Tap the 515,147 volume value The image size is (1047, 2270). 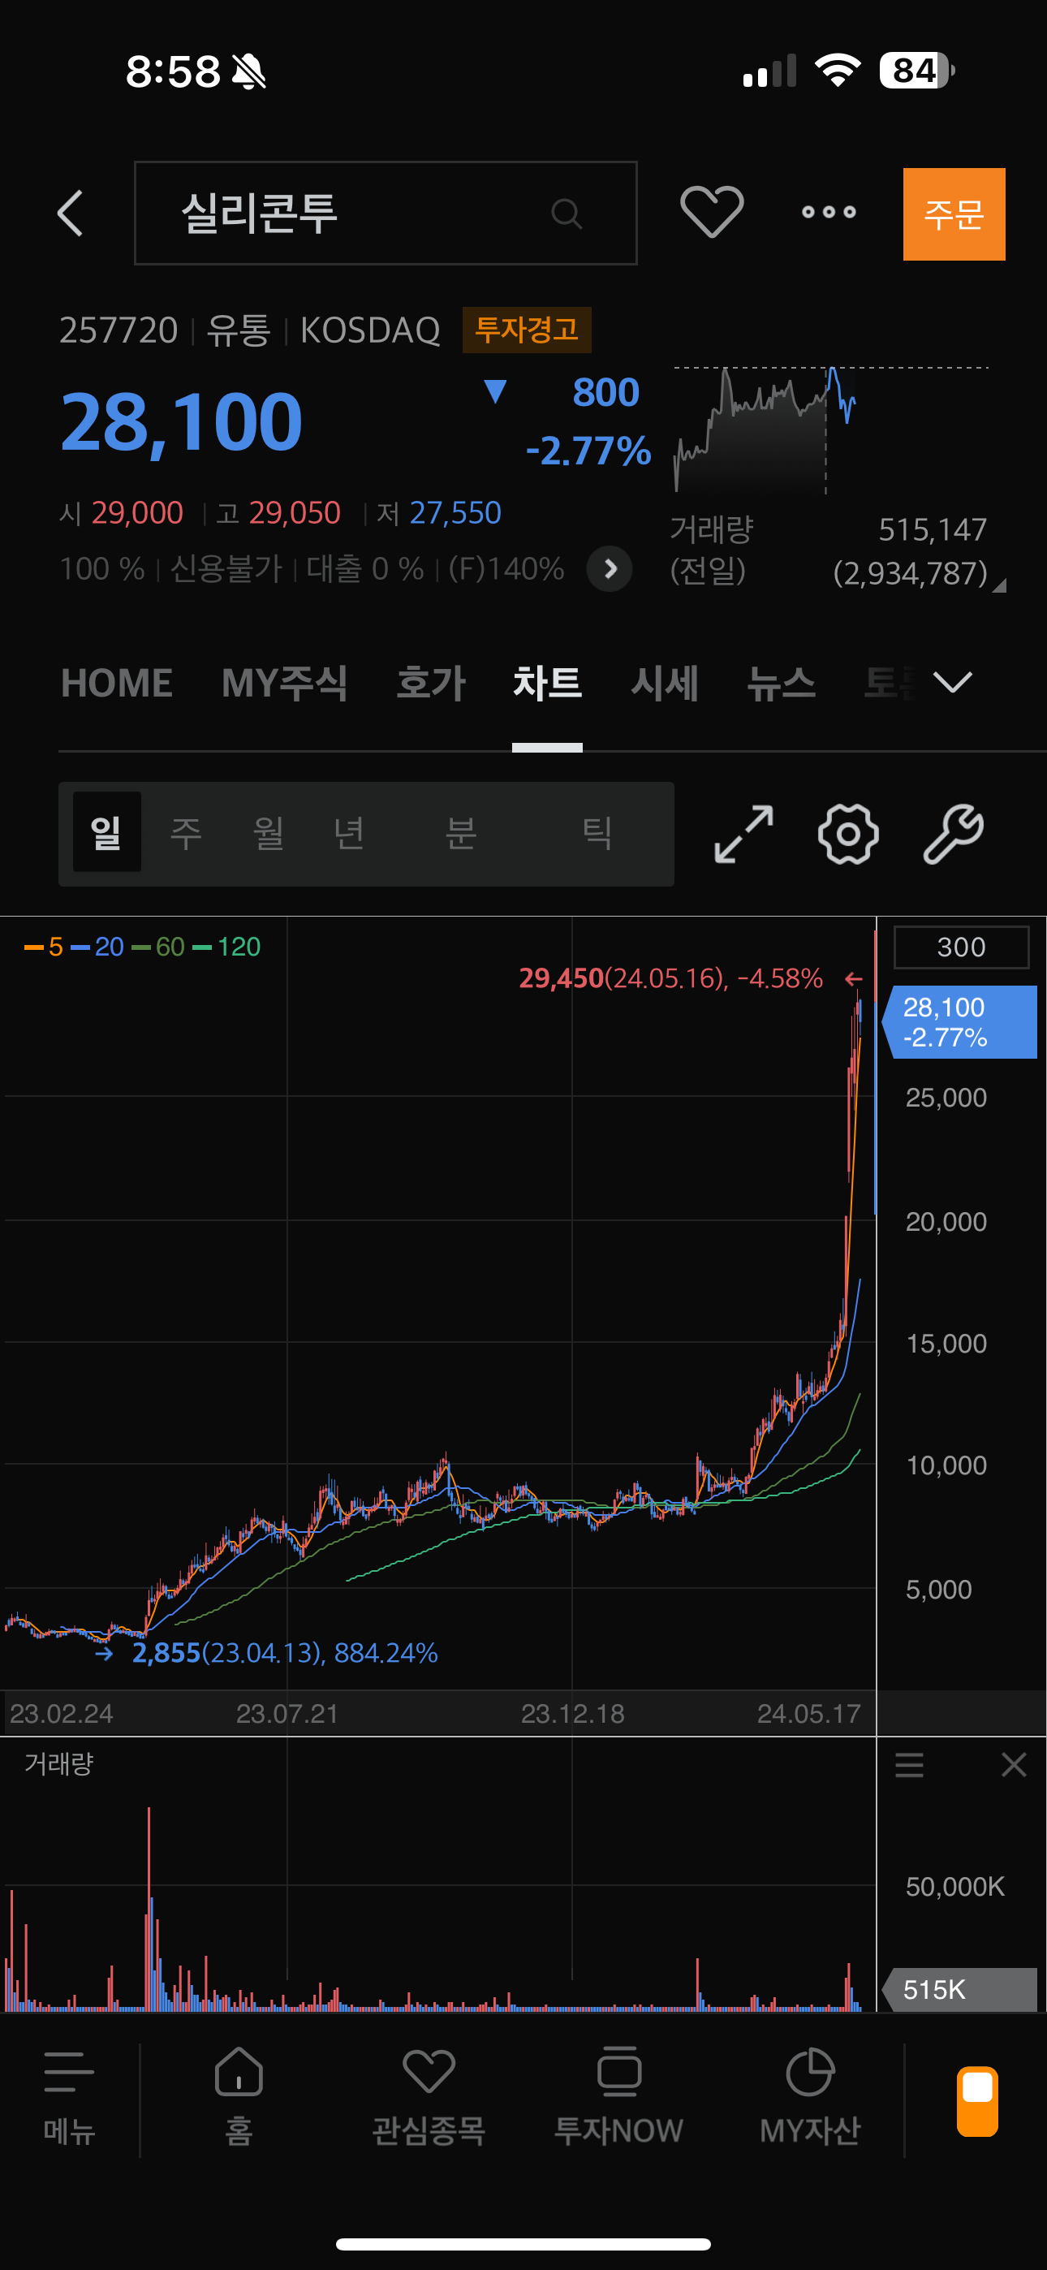[x=933, y=529]
